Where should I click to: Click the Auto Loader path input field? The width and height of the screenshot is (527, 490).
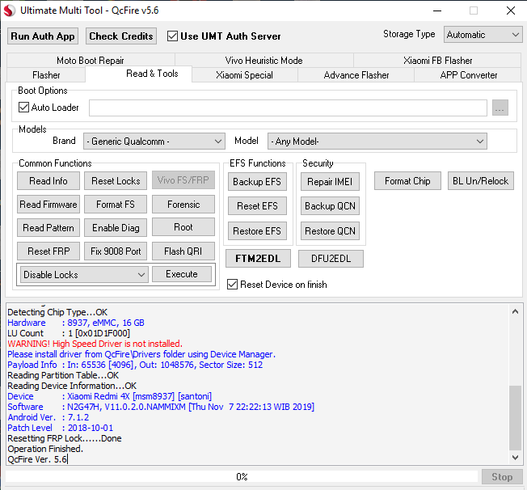pyautogui.click(x=288, y=108)
